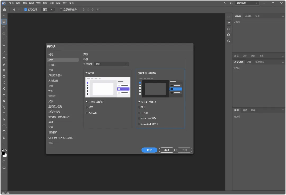Select the rectangle shape tool

(x=4, y=125)
